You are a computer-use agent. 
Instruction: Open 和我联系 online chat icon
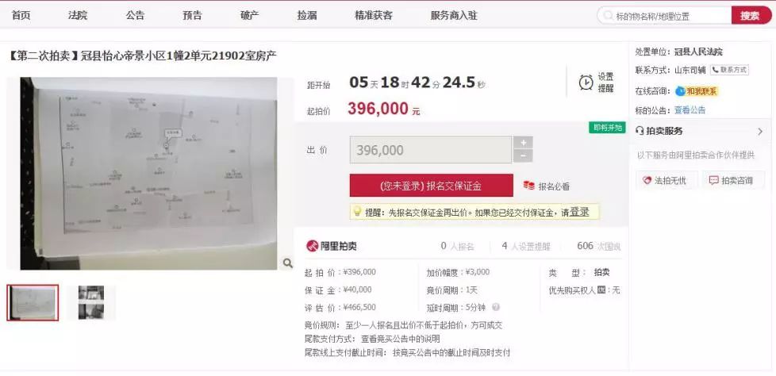pyautogui.click(x=680, y=91)
